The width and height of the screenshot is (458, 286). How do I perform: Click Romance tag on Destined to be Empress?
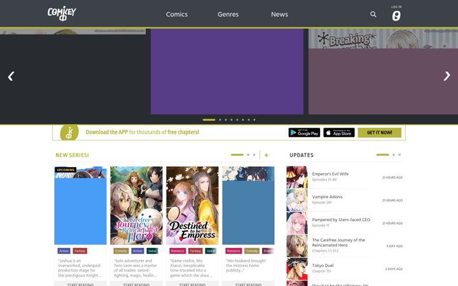pyautogui.click(x=177, y=251)
